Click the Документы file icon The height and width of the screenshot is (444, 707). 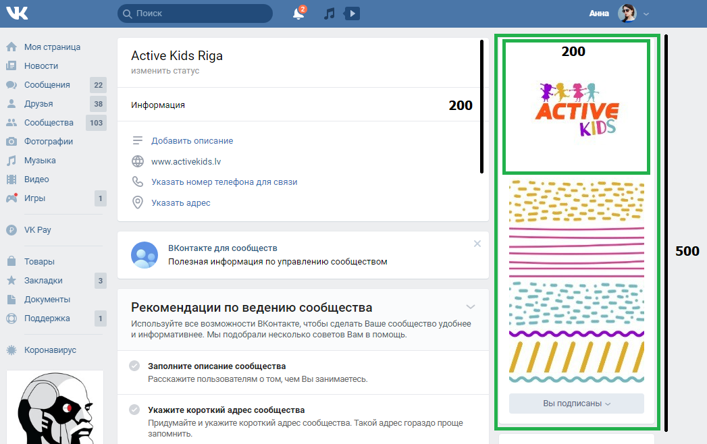pyautogui.click(x=11, y=300)
